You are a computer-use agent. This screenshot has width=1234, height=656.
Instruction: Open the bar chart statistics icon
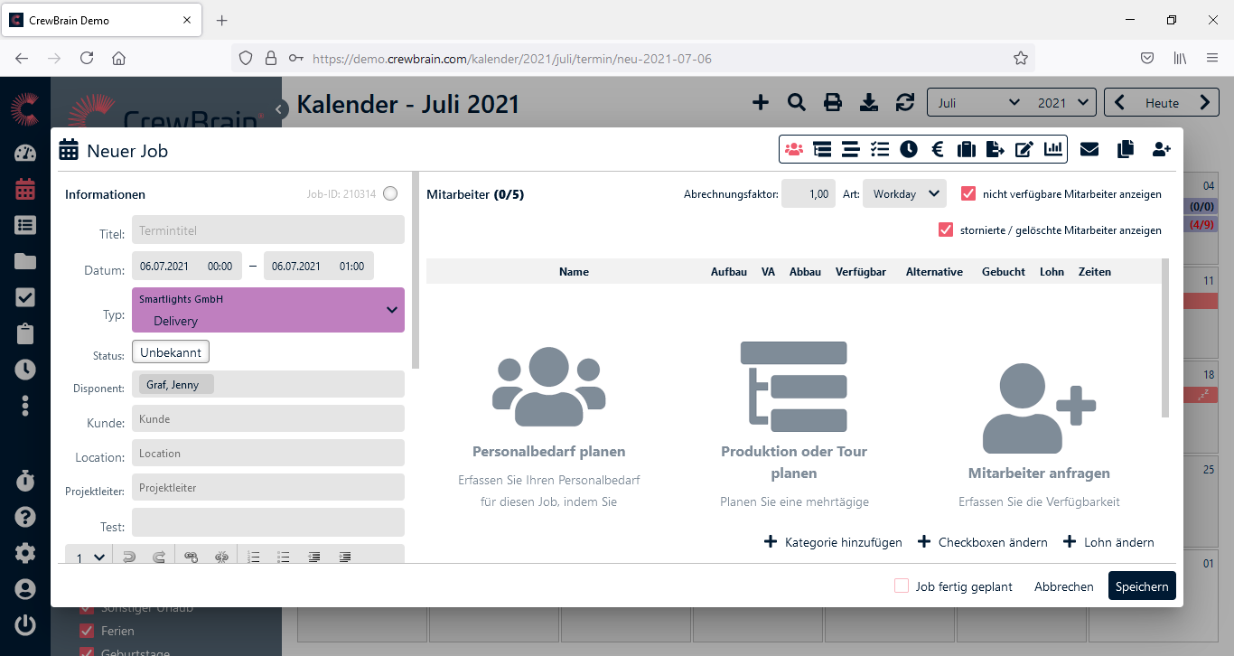point(1052,149)
